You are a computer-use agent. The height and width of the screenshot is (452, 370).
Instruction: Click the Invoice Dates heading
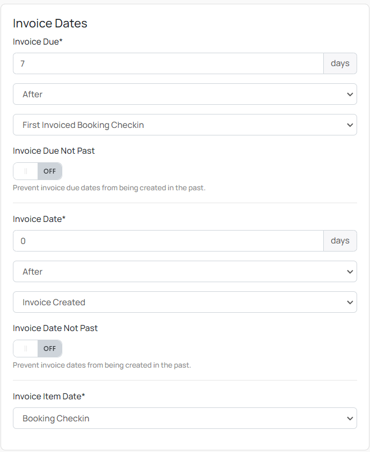click(50, 23)
